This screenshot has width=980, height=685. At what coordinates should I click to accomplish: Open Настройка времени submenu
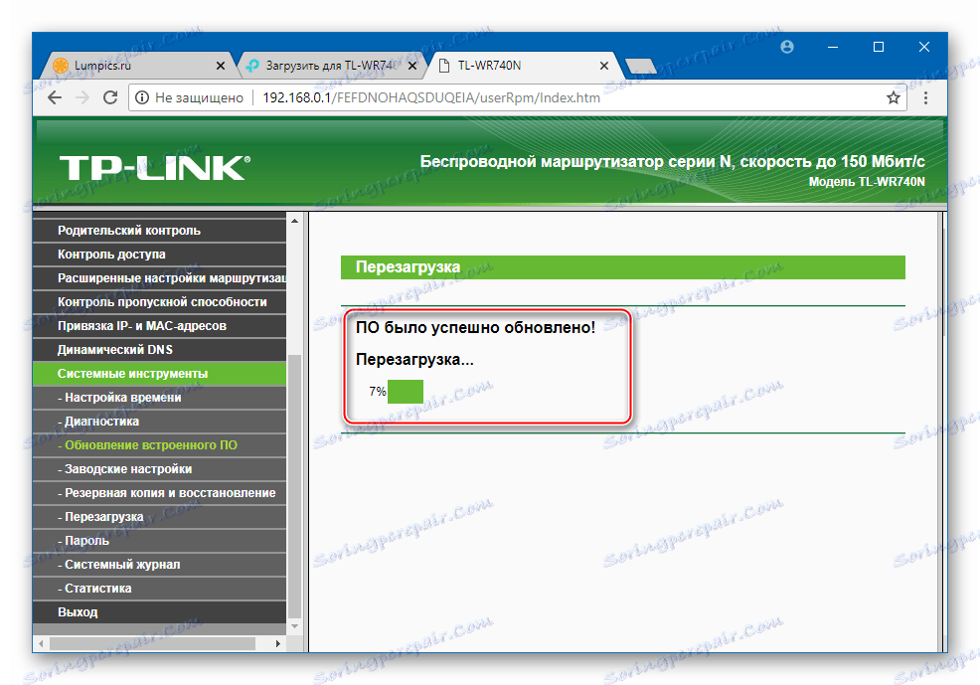(x=159, y=398)
